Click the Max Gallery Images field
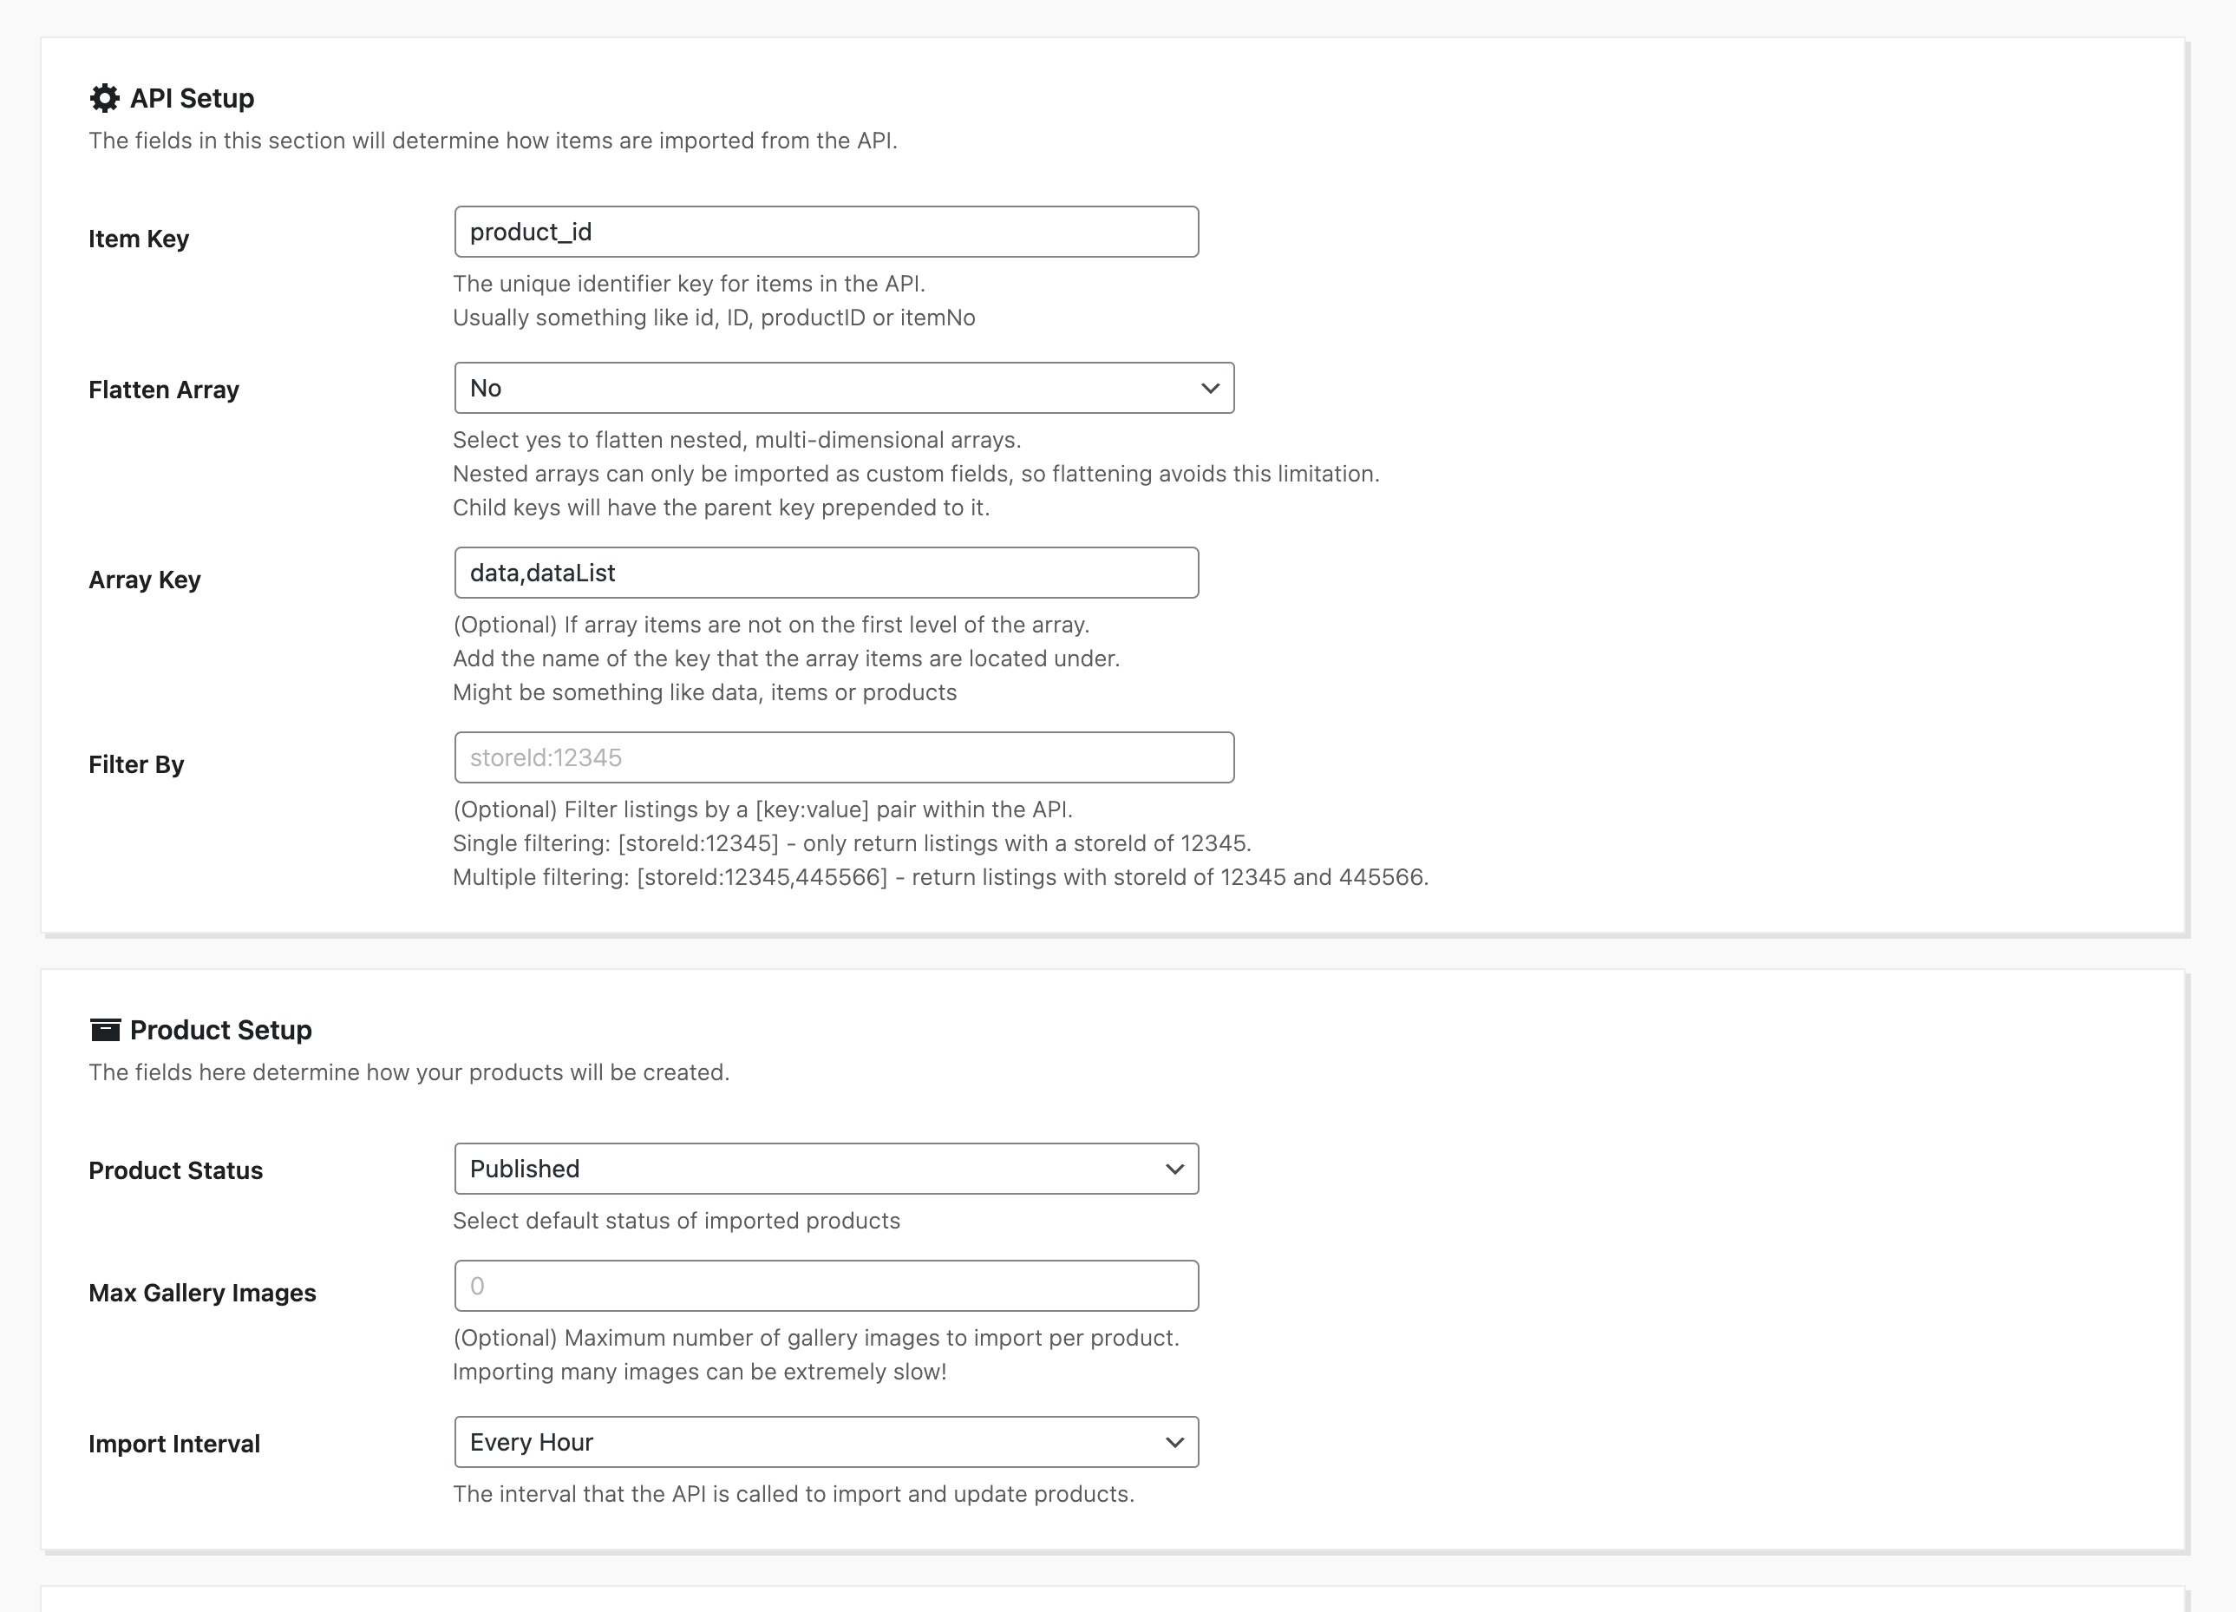The height and width of the screenshot is (1612, 2236). (827, 1286)
